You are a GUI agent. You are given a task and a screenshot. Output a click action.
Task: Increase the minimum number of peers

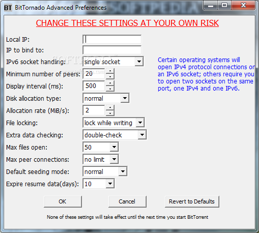(x=110, y=71)
